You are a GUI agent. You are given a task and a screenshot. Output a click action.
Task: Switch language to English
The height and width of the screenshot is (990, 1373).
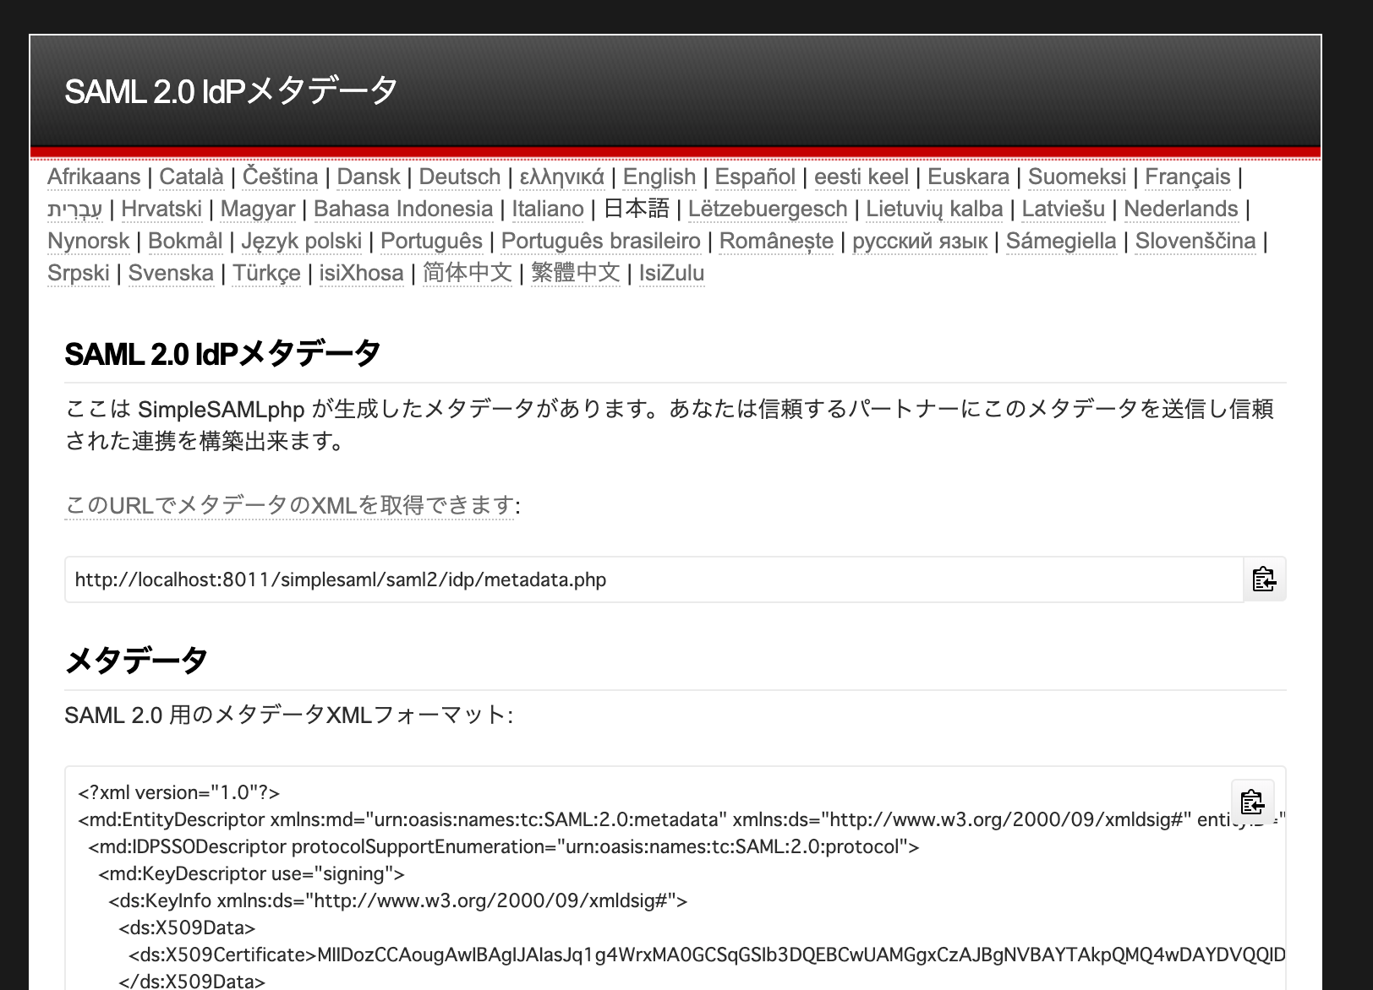659,177
